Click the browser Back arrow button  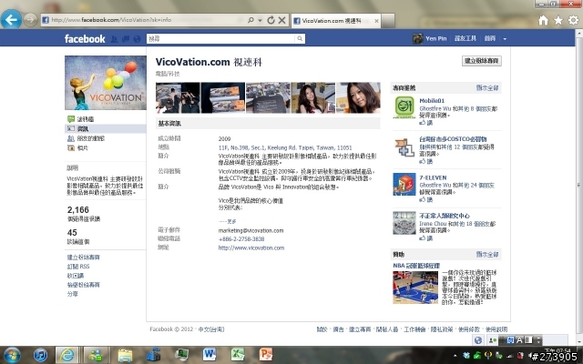tap(11, 19)
